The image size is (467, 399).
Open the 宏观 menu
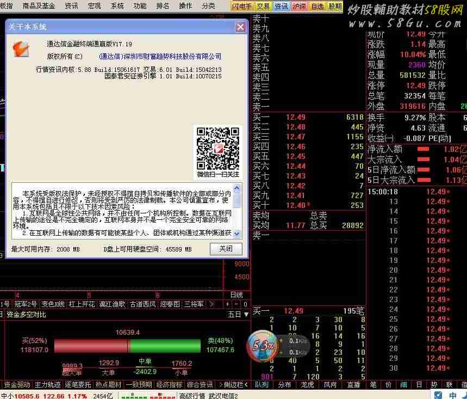[x=95, y=5]
